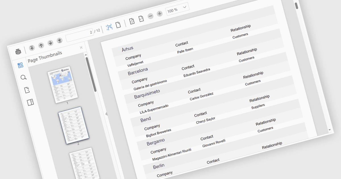
Task: Zoom in with the plus button
Action: pyautogui.click(x=160, y=14)
